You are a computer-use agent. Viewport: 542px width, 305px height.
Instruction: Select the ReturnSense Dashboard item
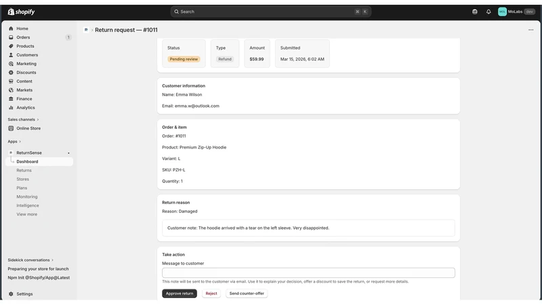pos(39,161)
